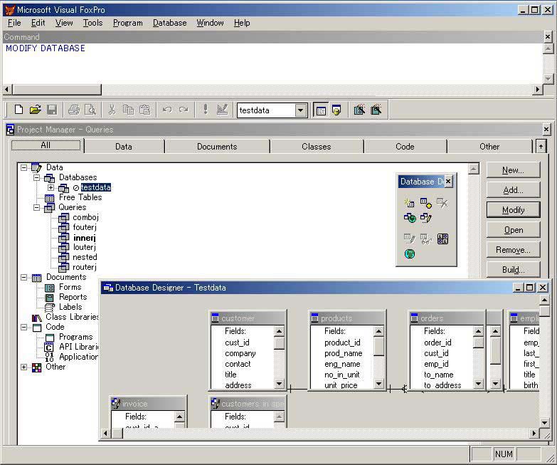The height and width of the screenshot is (465, 557).
Task: Click the New Local View pencil icon
Action: pyautogui.click(x=426, y=218)
